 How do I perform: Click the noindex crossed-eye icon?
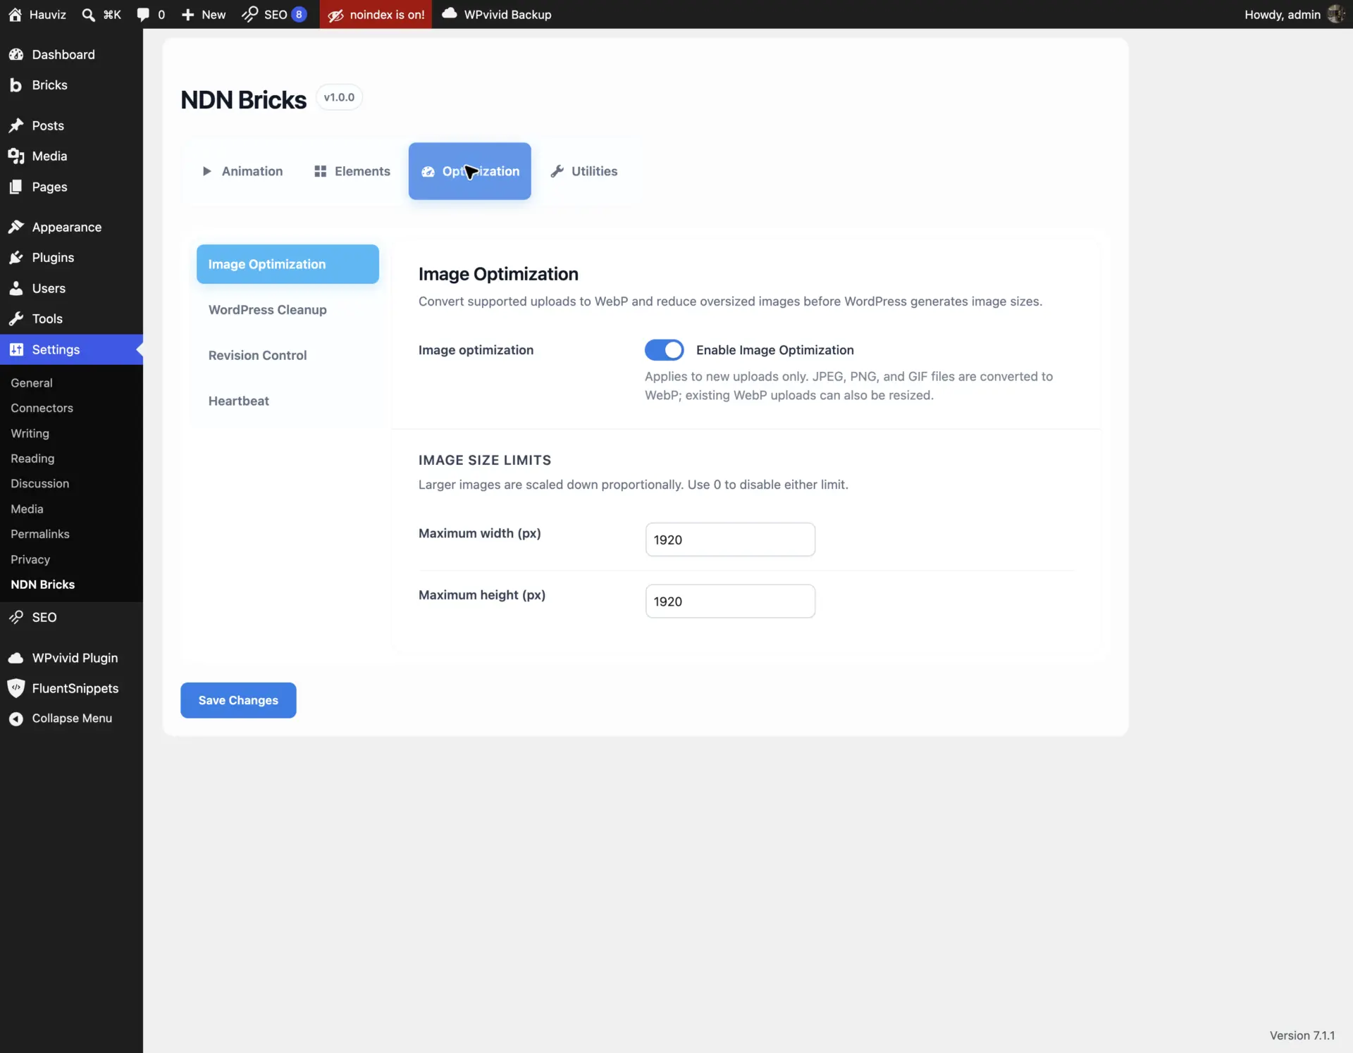tap(335, 15)
